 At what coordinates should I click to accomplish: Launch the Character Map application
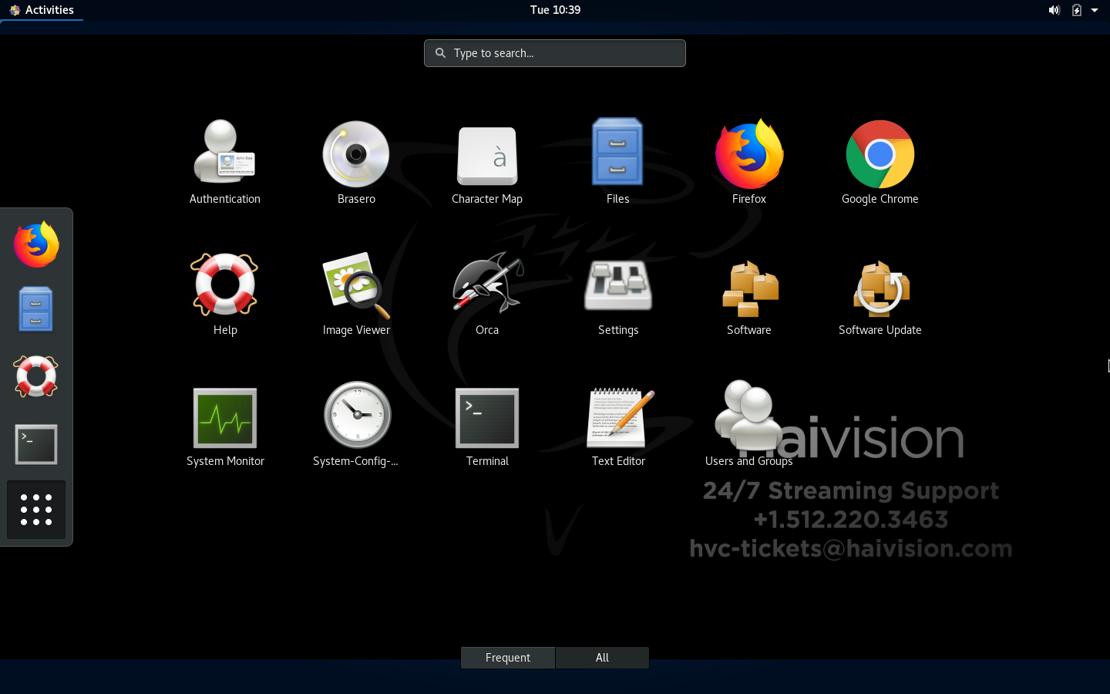click(486, 154)
